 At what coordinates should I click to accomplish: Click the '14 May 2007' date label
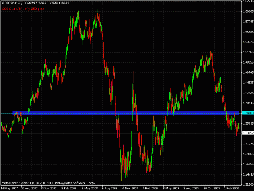(9, 188)
